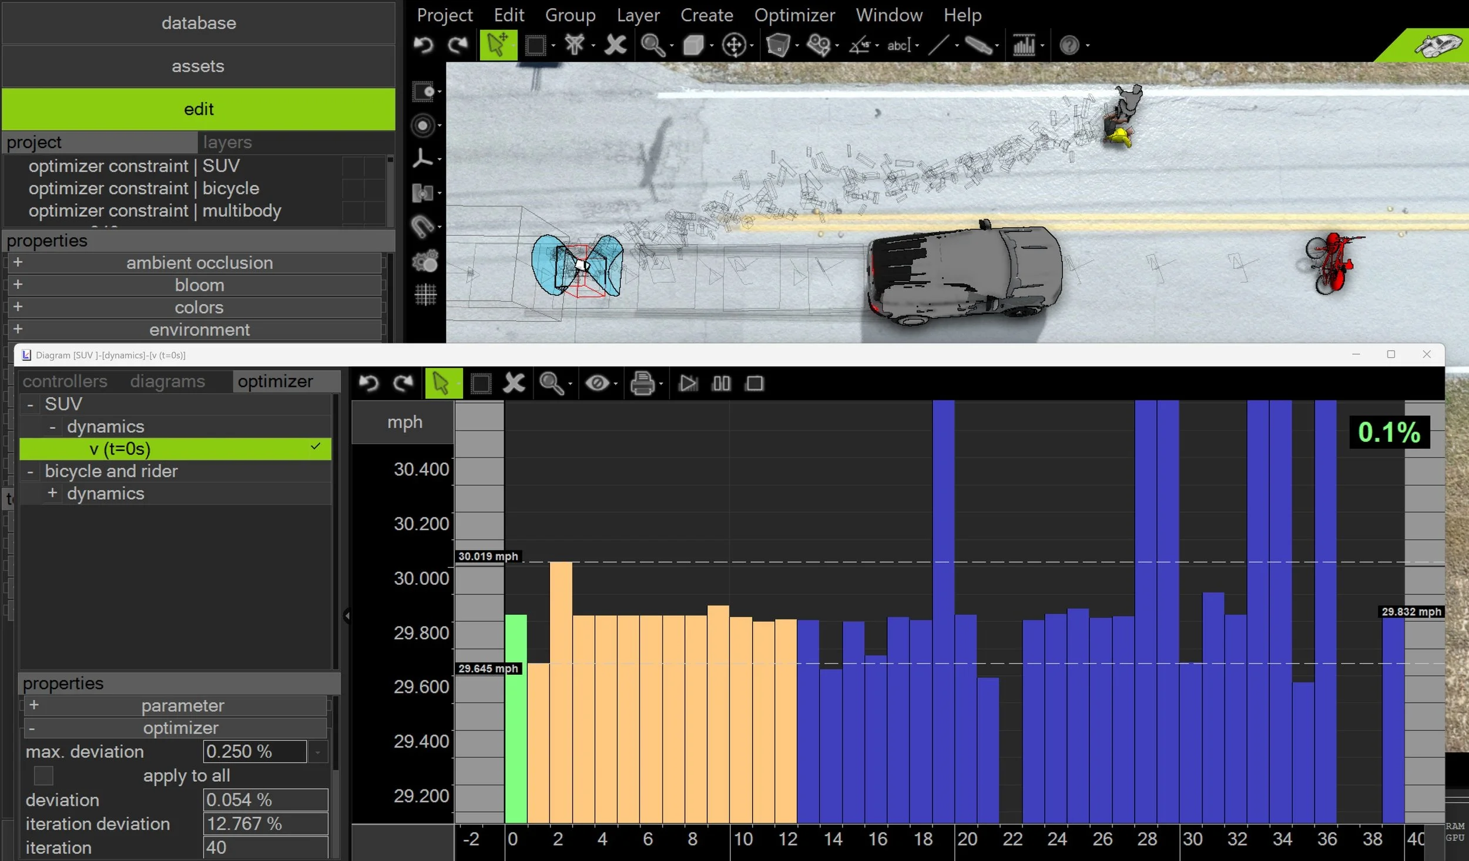Switch to the diagrams tab
This screenshot has width=1469, height=861.
(167, 381)
